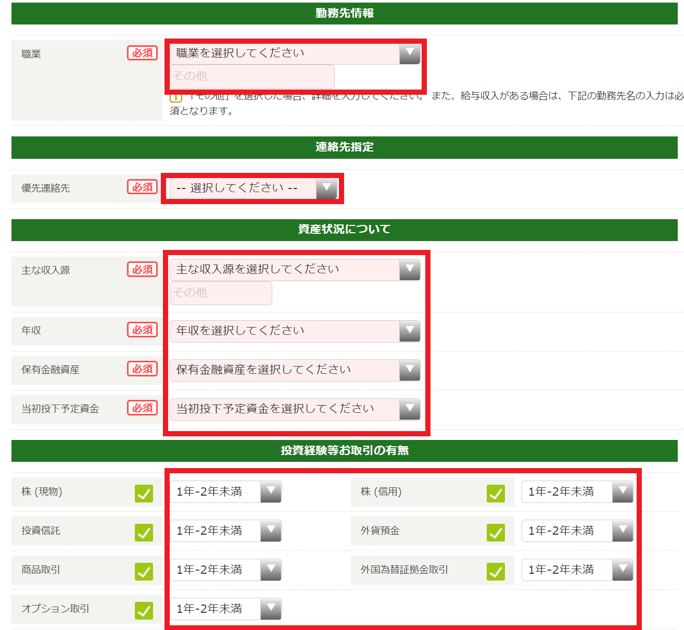The height and width of the screenshot is (630, 684).
Task: Open the 投資信託 experience years dropdown
Action: click(225, 531)
